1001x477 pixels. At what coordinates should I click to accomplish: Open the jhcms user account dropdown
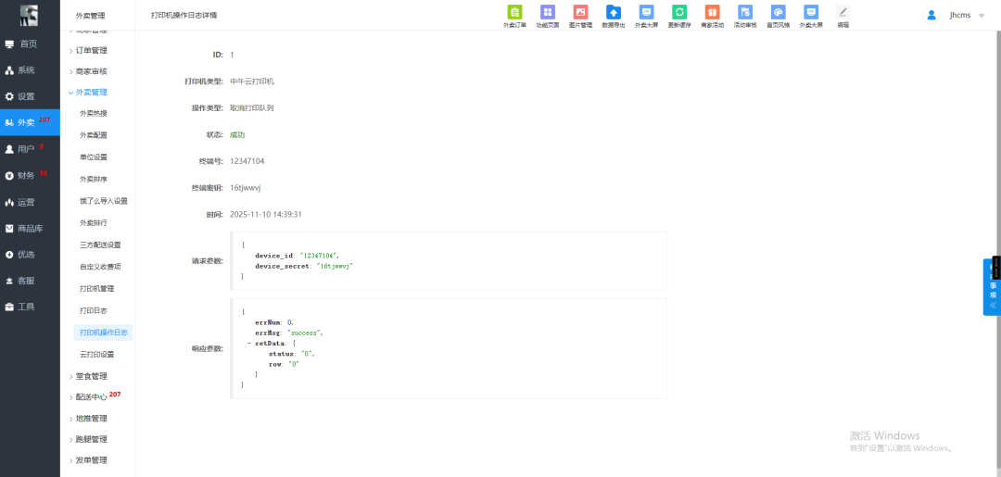pos(956,16)
